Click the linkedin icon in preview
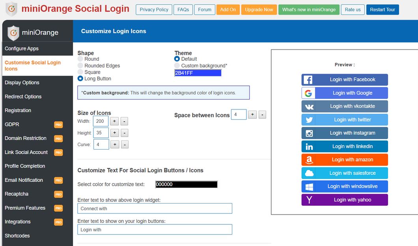Viewport: 418px width, 246px height. 309,146
